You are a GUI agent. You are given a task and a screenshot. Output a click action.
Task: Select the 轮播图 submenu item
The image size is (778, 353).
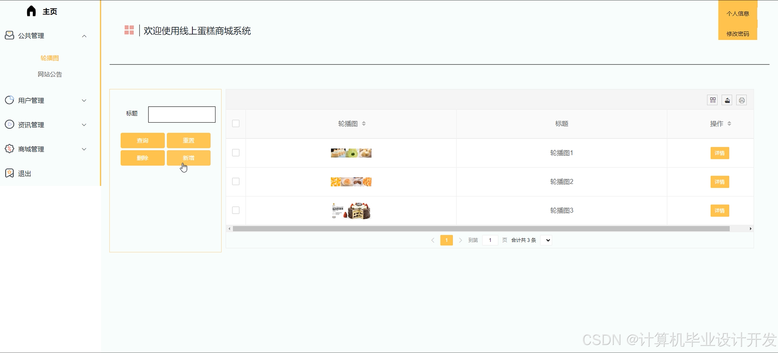coord(50,58)
